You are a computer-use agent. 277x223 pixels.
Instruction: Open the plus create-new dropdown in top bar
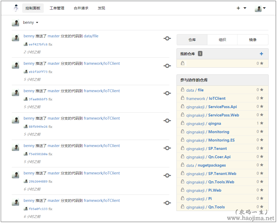tap(241, 8)
